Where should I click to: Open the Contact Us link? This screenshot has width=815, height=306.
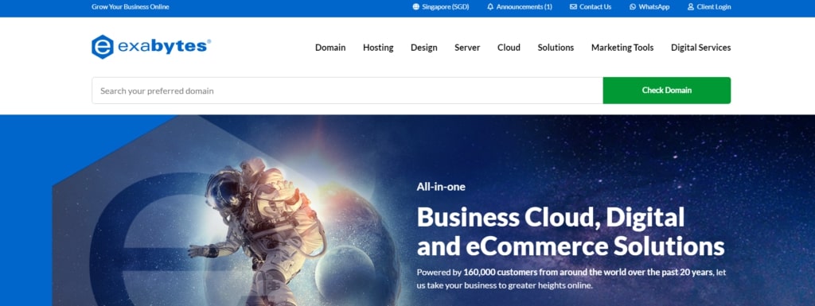(591, 6)
